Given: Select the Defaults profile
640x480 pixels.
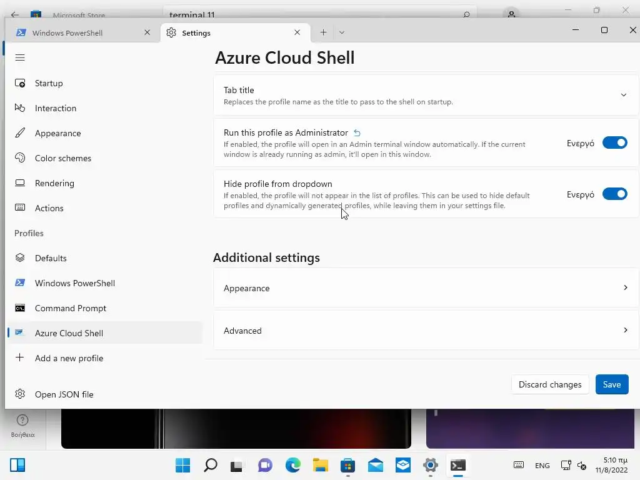Looking at the screenshot, I should click(x=104, y=258).
